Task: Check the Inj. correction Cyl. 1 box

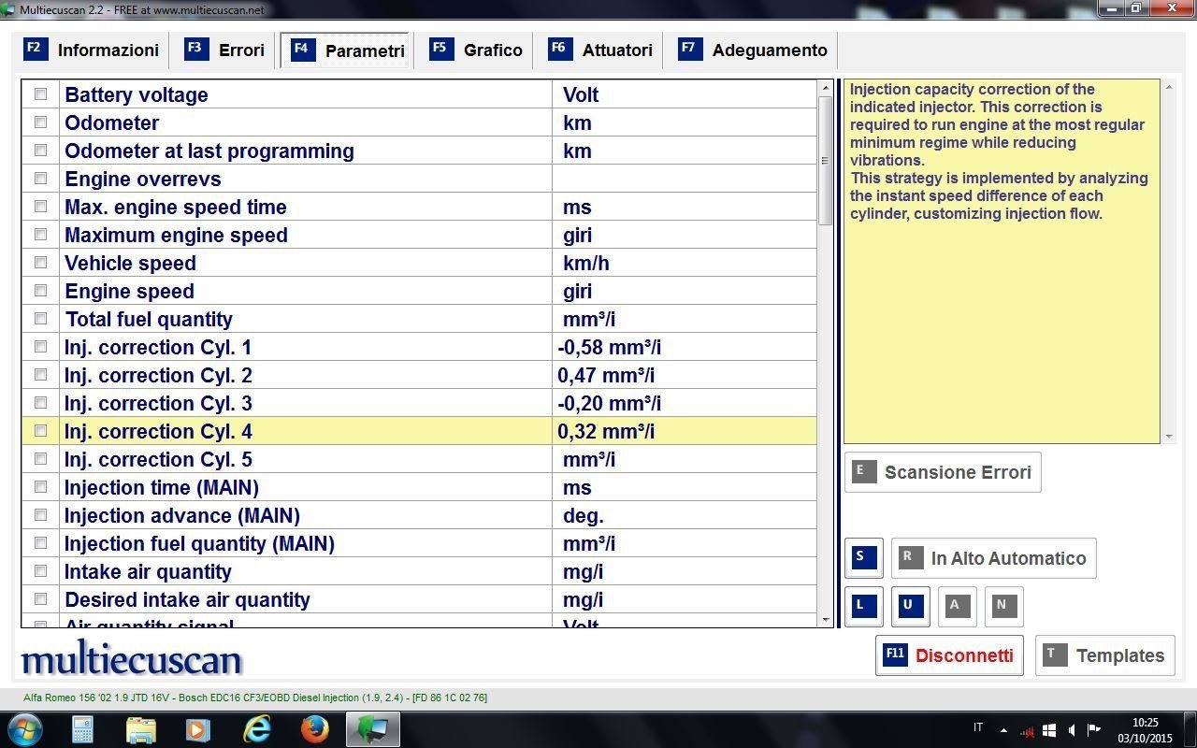Action: (x=40, y=347)
